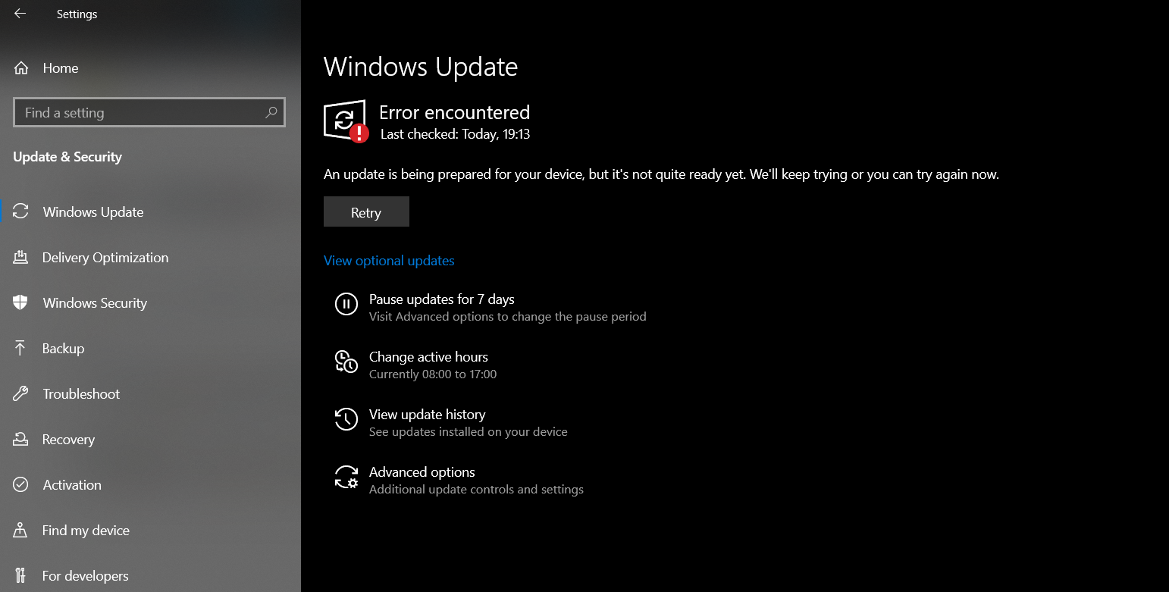
Task: Click the active hours clock icon
Action: click(346, 362)
